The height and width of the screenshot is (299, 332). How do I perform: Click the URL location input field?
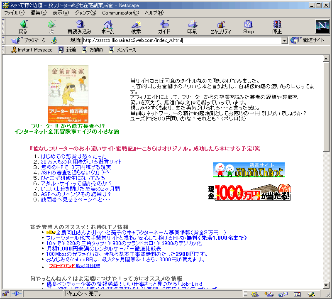[x=182, y=40]
